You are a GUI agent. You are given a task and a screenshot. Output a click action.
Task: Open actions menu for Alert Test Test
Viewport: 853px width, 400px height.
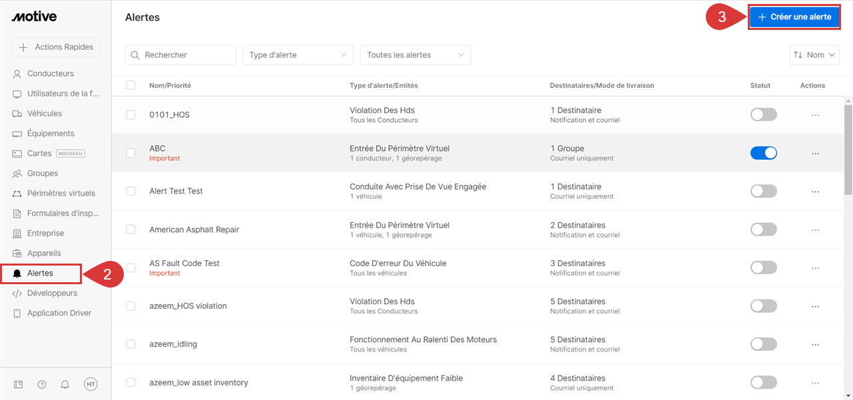(x=815, y=191)
